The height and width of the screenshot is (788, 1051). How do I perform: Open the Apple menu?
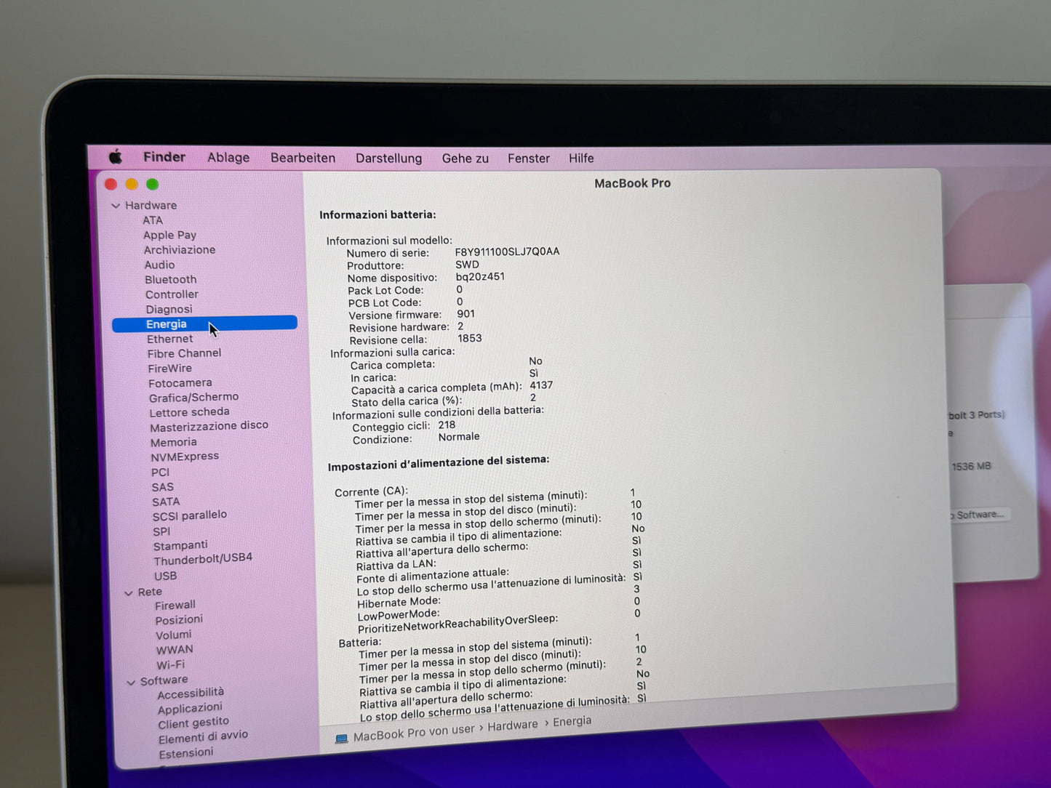[115, 156]
